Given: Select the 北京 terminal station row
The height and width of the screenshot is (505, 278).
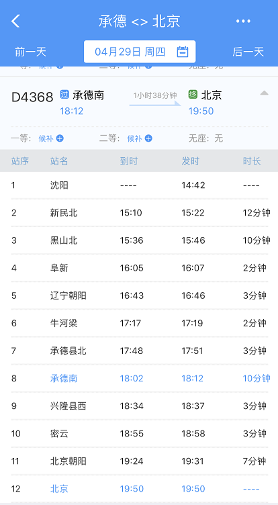Looking at the screenshot, I should coord(140,489).
